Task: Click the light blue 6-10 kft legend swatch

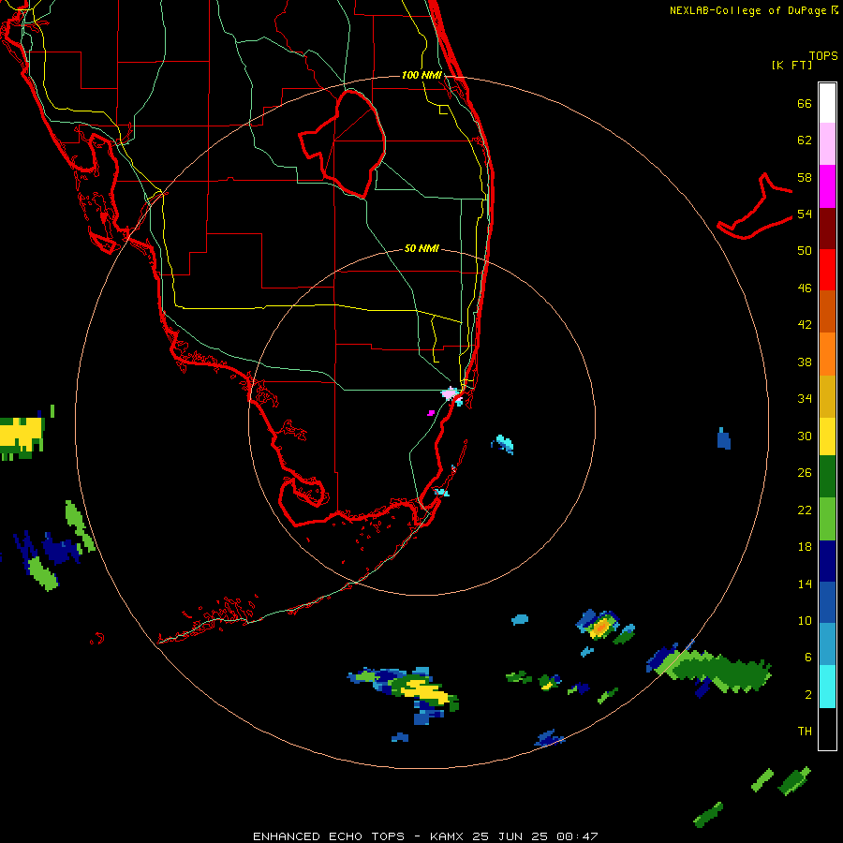Action: [x=827, y=644]
